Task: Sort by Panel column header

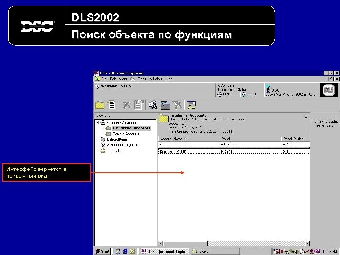Action: tap(250, 139)
